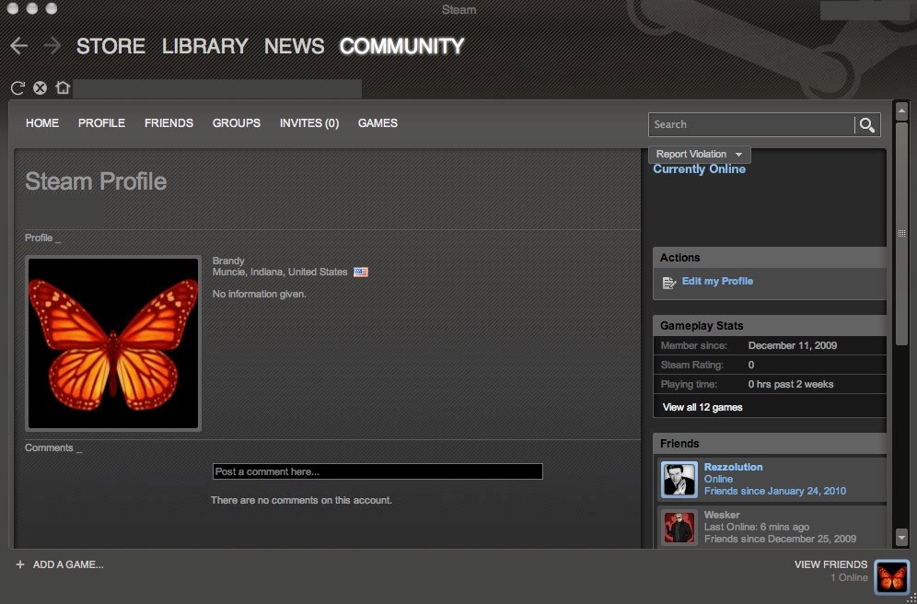Click the Friends since December 25, 2009 text
The height and width of the screenshot is (604, 917).
[x=780, y=540]
